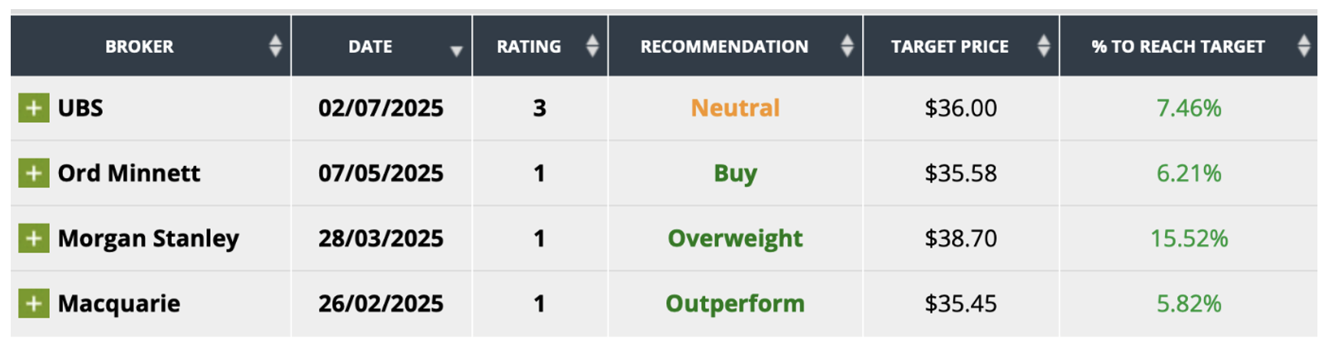Click the $38.70 target price cell

pos(960,239)
